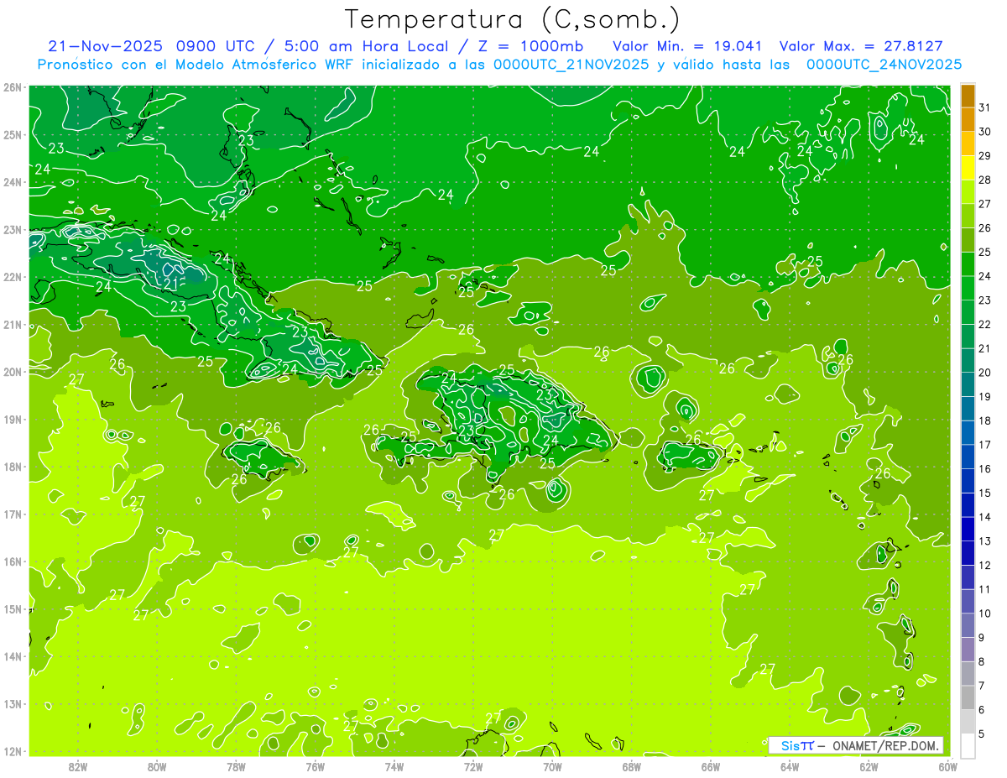Click the '13N' latitude axis label
The image size is (1007, 778).
[12, 704]
